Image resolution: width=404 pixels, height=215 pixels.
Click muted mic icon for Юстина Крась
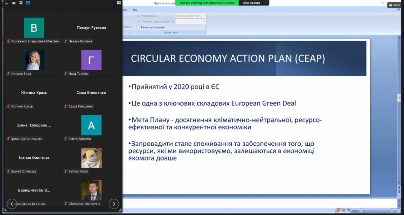click(8, 106)
